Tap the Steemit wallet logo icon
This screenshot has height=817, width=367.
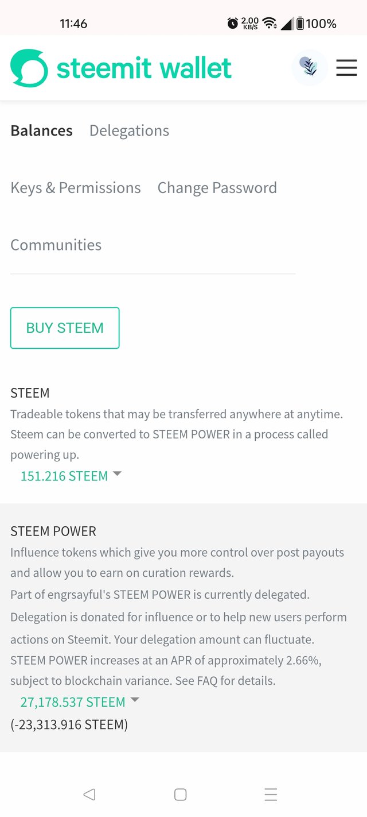29,68
